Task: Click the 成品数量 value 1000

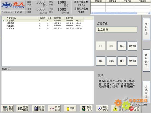Action: [62, 2]
